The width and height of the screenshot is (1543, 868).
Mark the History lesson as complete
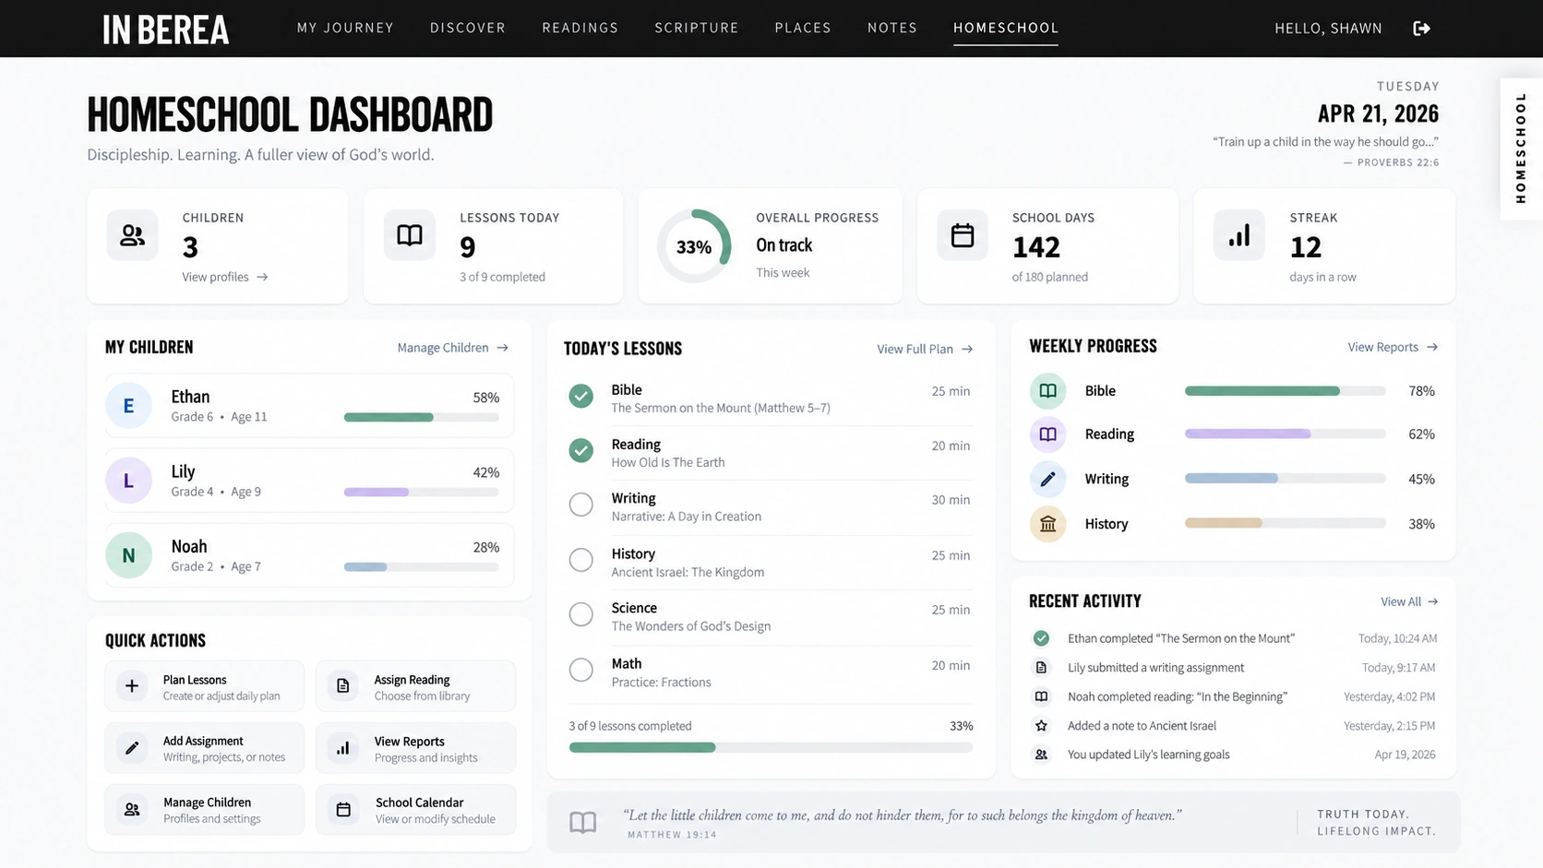580,560
